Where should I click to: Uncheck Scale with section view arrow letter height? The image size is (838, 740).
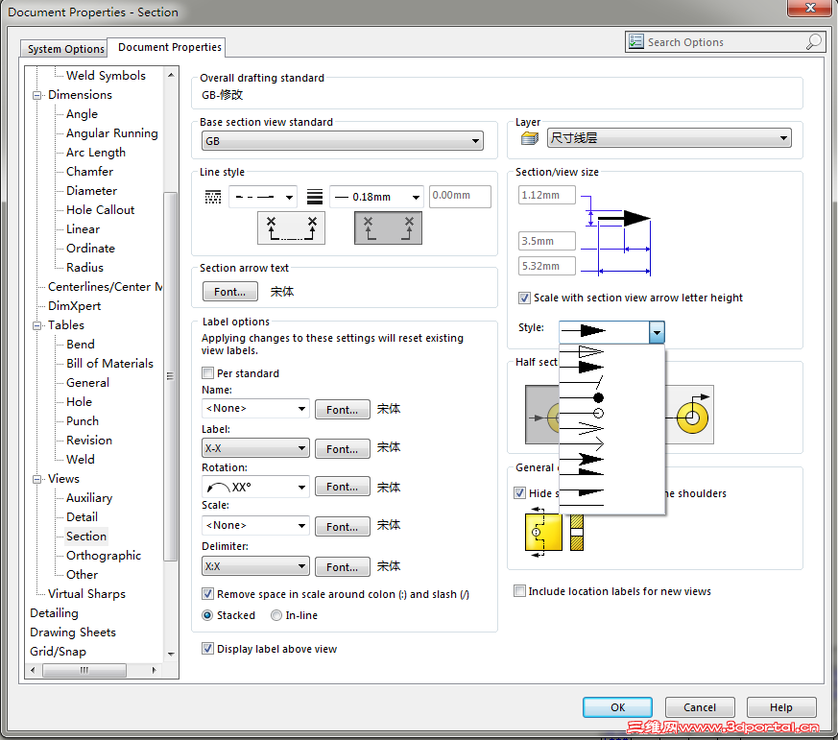point(524,298)
